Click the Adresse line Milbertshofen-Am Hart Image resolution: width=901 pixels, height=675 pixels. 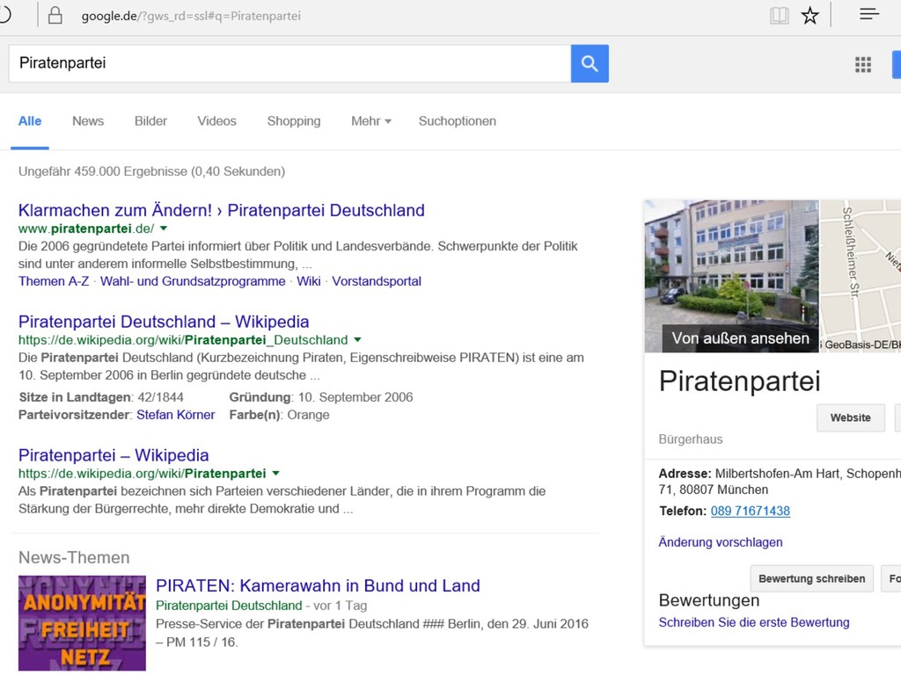[780, 482]
